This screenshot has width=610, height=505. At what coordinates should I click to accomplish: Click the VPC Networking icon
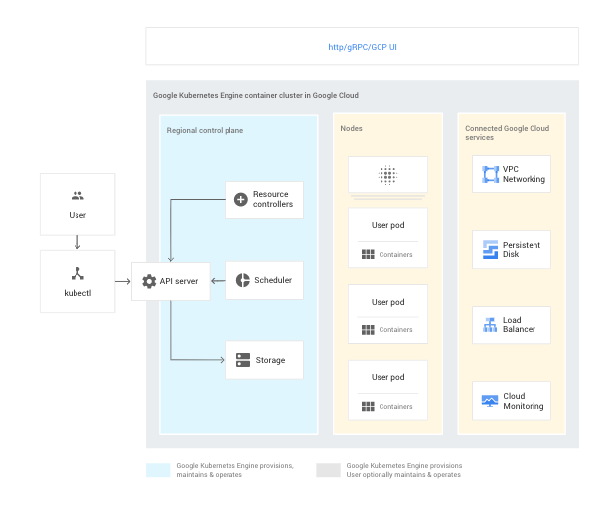pyautogui.click(x=490, y=174)
